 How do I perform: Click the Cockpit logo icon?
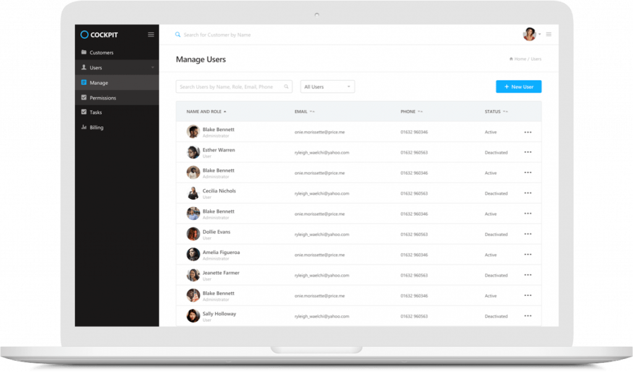[x=84, y=35]
